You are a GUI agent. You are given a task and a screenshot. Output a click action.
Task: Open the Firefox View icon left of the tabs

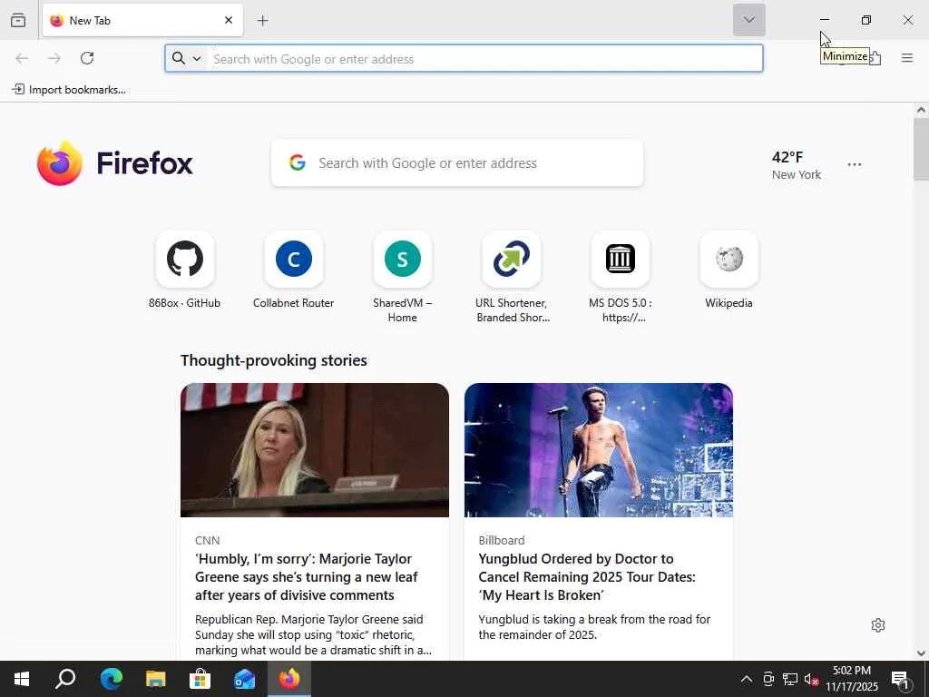point(18,21)
